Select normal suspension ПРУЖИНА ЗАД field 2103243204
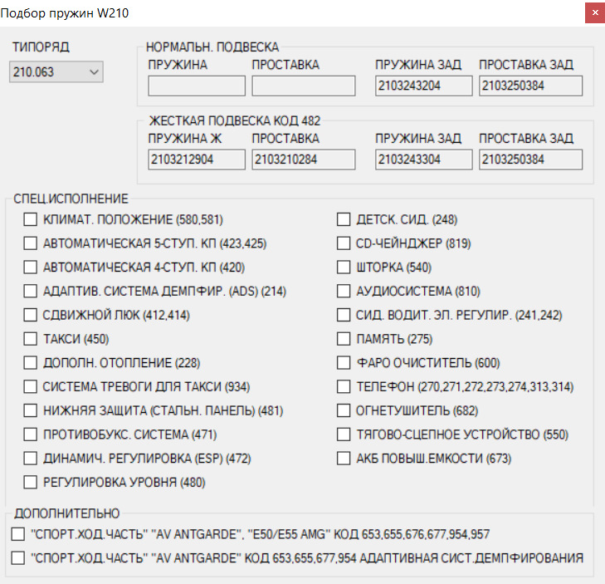605x584 pixels. [x=423, y=86]
